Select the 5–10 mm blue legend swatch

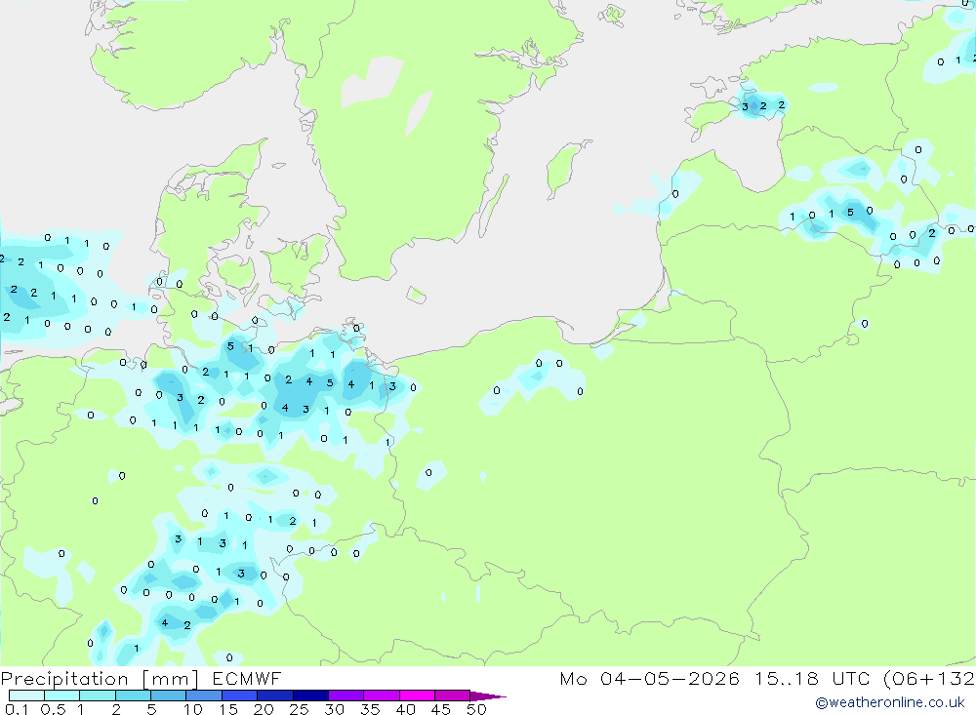coord(169,695)
